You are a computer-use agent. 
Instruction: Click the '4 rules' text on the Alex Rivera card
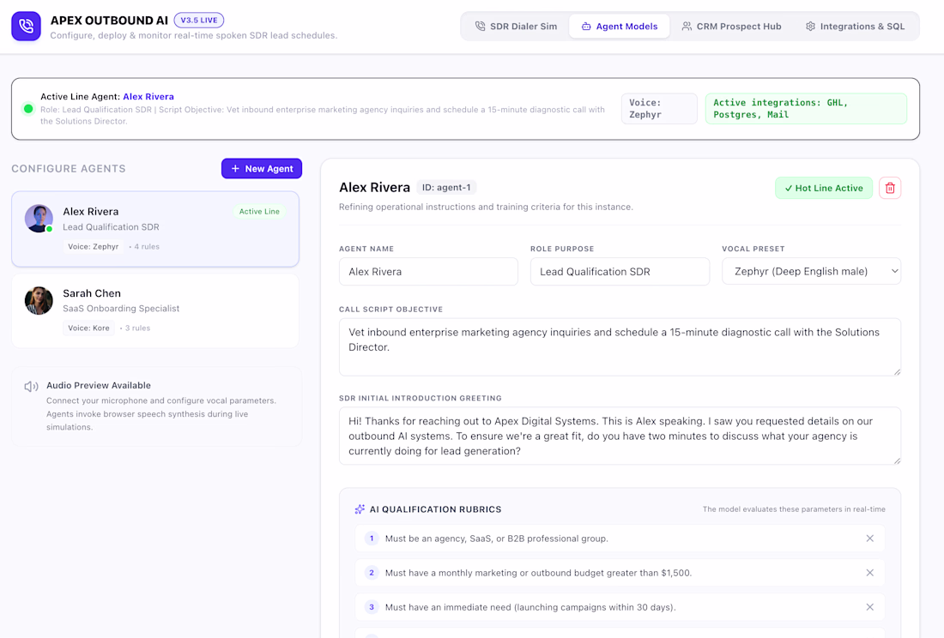(x=146, y=247)
